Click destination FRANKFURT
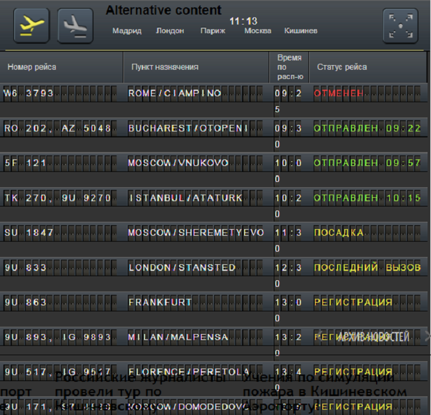 160,302
